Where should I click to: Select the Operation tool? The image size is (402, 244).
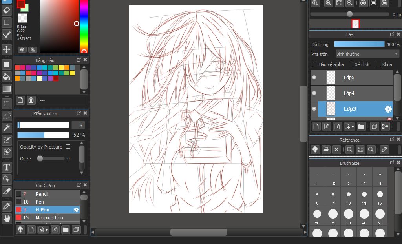click(x=7, y=179)
